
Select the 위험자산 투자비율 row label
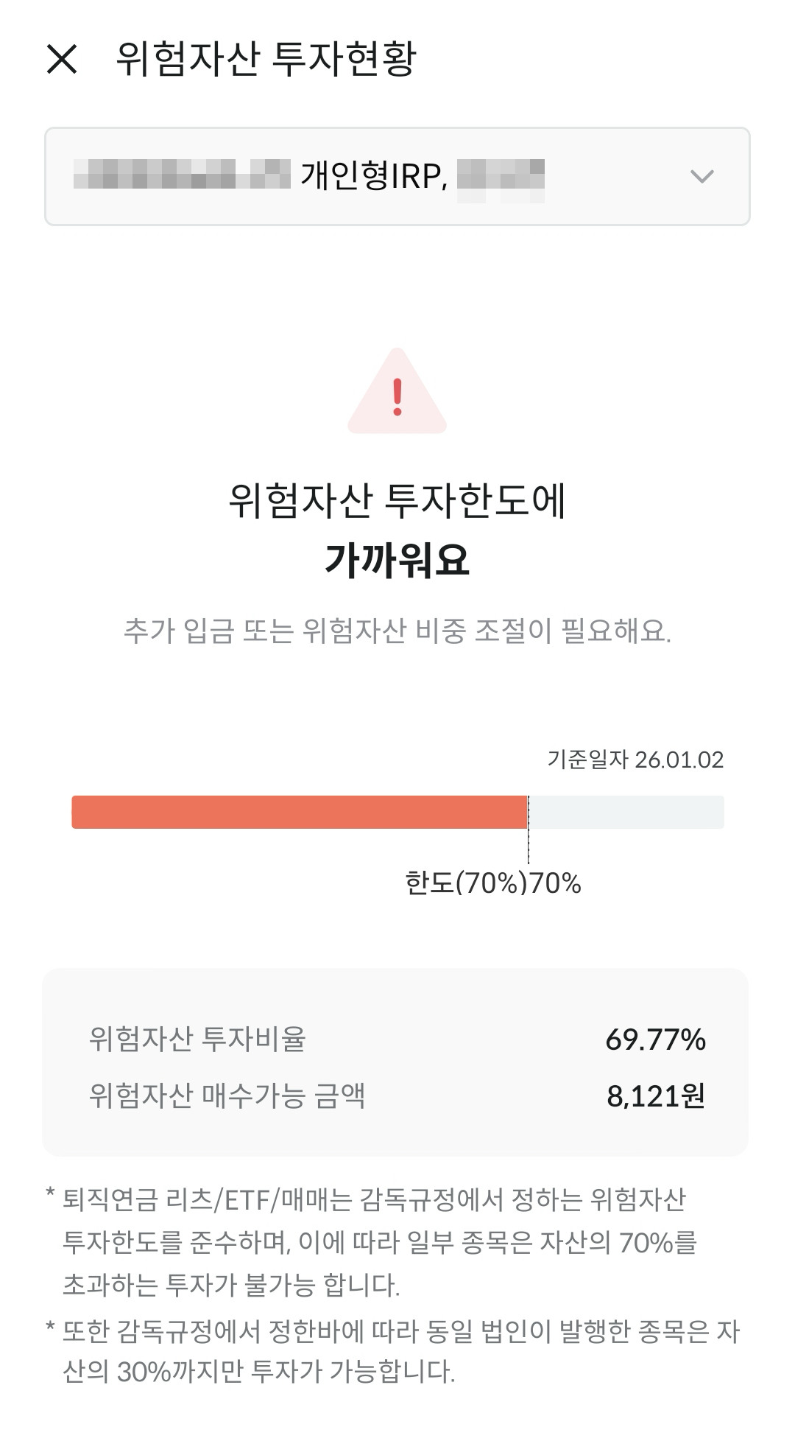pos(197,1039)
